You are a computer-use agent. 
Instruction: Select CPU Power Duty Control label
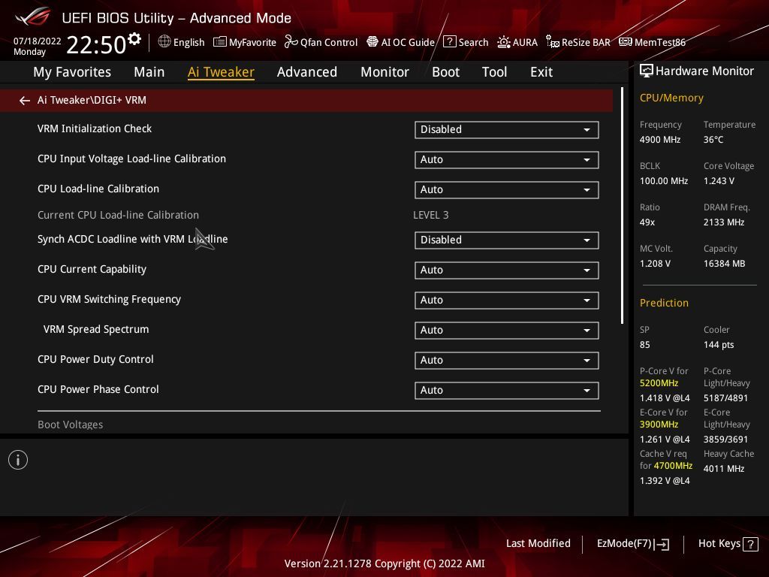click(95, 359)
